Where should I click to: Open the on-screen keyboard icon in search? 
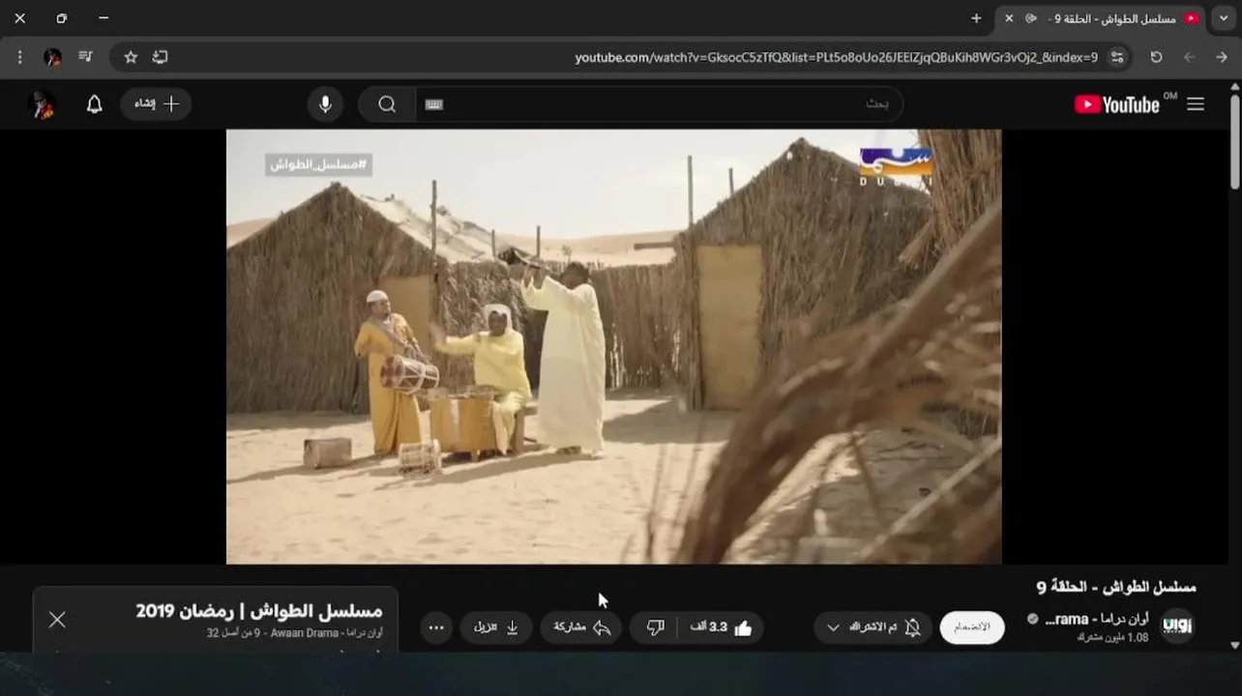[434, 104]
